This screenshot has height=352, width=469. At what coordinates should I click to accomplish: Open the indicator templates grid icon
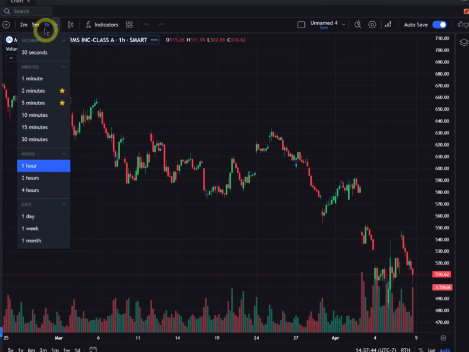point(129,25)
